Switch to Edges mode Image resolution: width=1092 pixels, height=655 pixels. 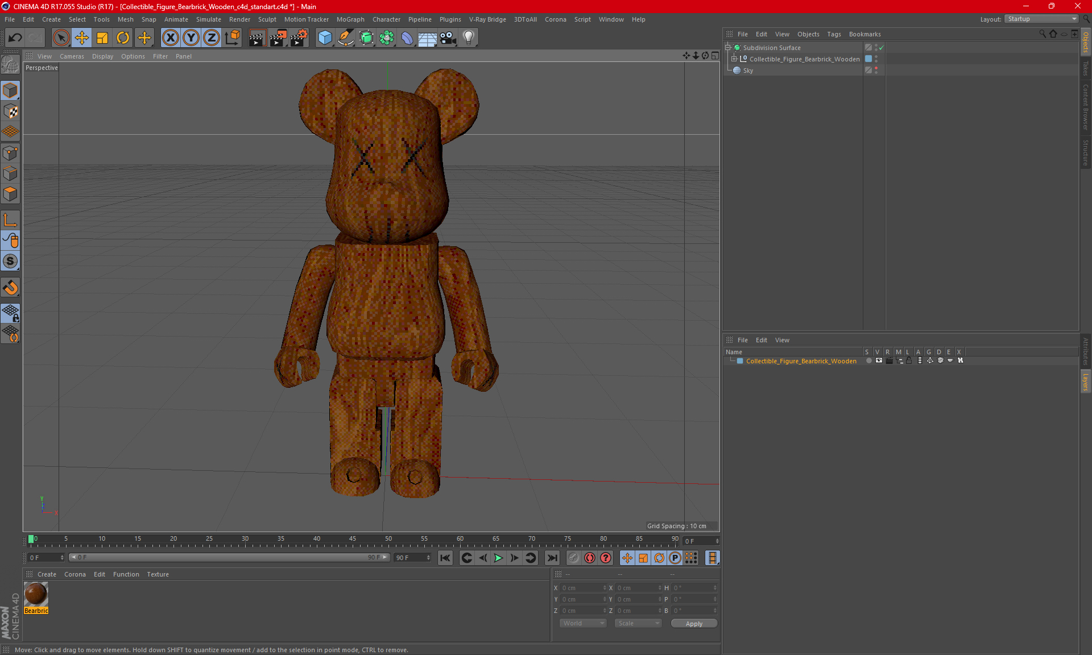[11, 173]
